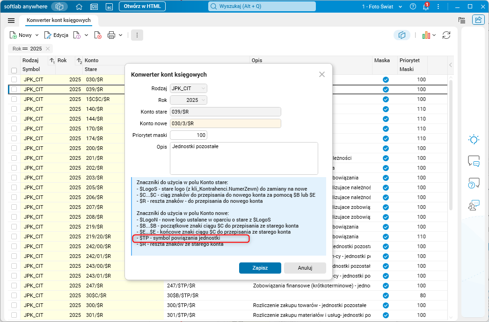
Task: Click the Edycja toolbar button
Action: 56,35
